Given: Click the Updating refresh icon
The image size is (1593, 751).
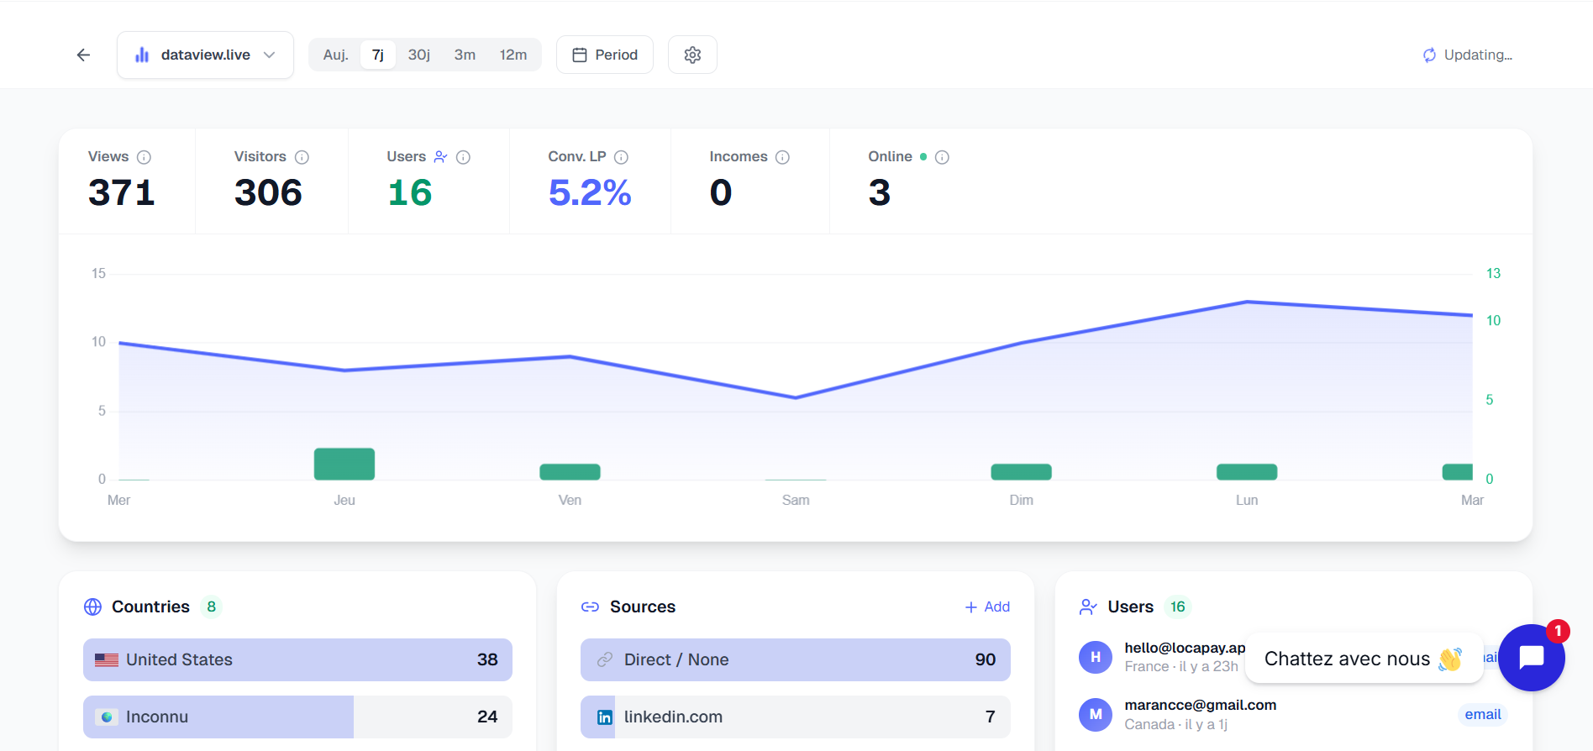Looking at the screenshot, I should tap(1429, 55).
